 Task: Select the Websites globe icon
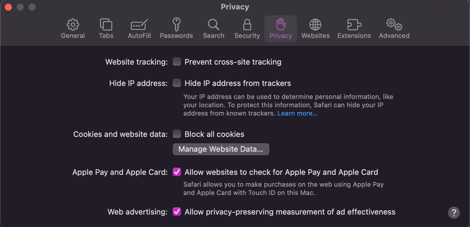coord(315,28)
